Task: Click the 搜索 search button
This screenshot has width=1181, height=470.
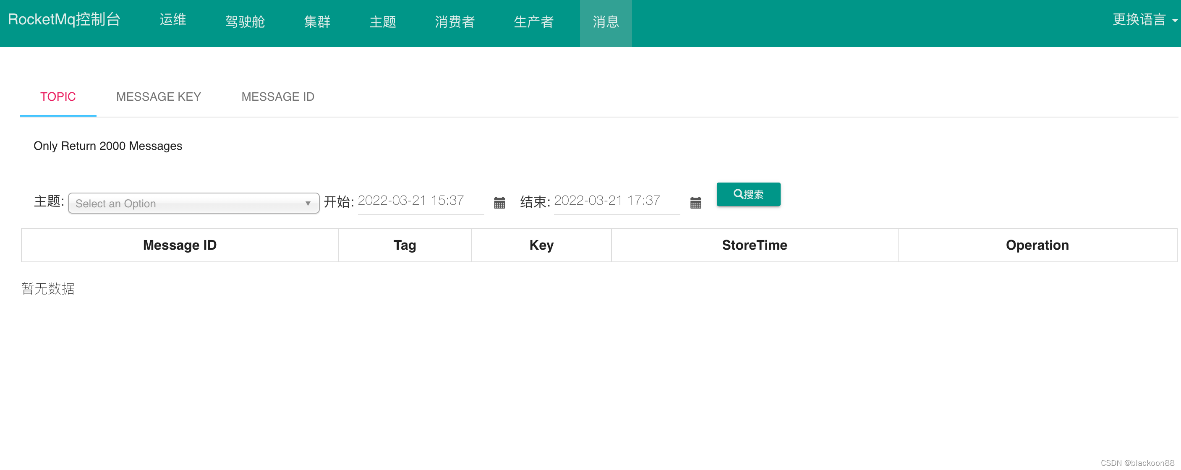Action: click(748, 194)
